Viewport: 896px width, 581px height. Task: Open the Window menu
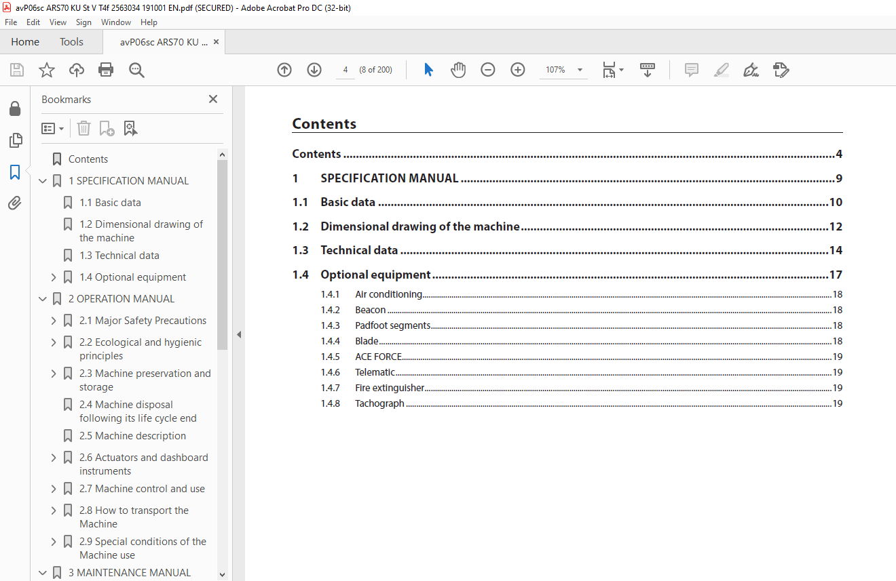[116, 22]
